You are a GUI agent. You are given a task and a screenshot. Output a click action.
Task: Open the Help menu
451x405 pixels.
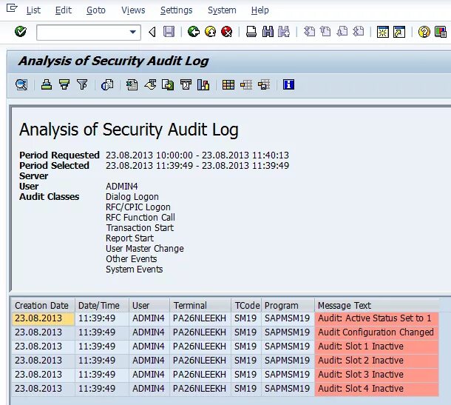[260, 10]
